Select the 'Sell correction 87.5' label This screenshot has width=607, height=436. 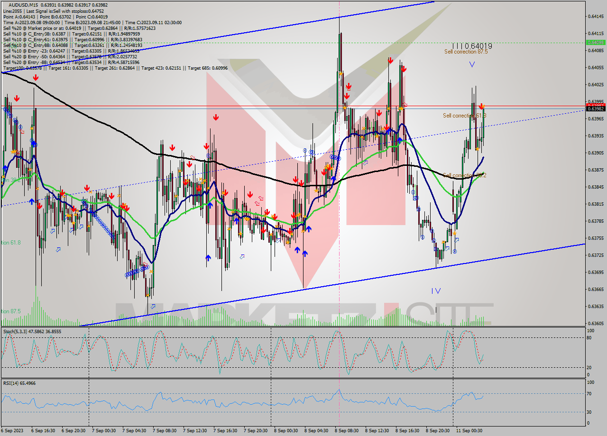pyautogui.click(x=466, y=52)
